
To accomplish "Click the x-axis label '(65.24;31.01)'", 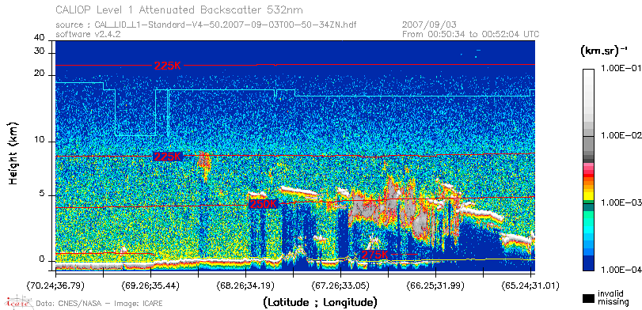I will point(530,285).
